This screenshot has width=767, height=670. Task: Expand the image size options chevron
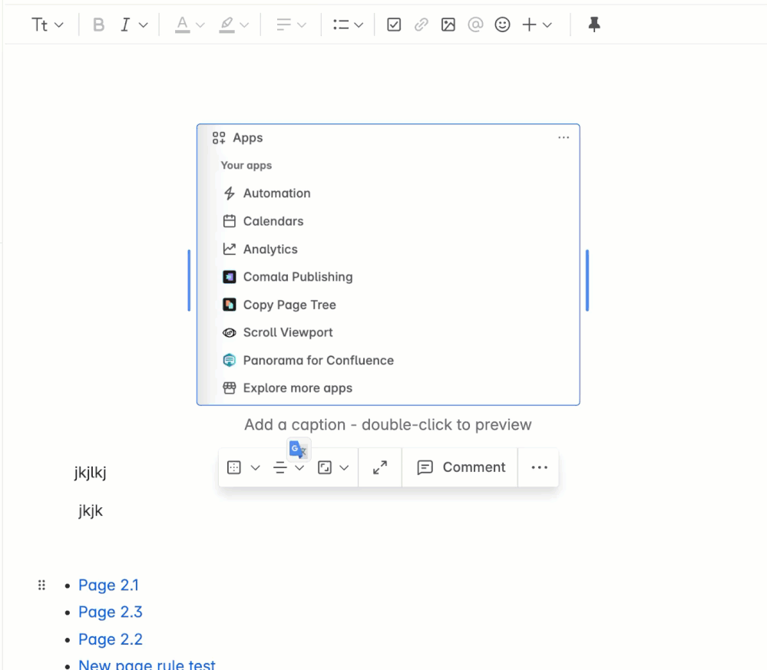[x=345, y=467]
